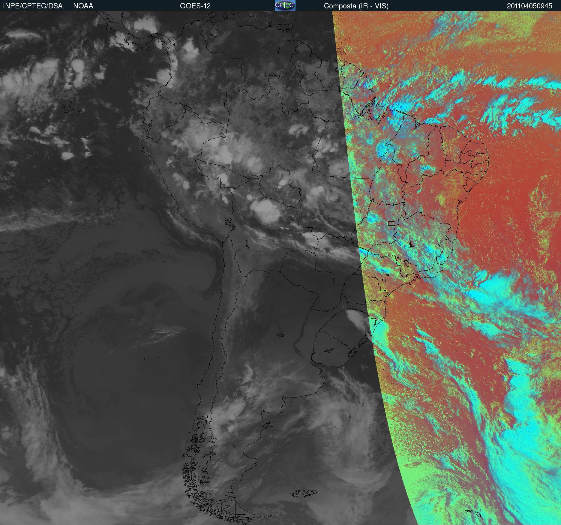Click the INPE/CPTEC/DSA header text
This screenshot has width=561, height=525.
click(33, 6)
